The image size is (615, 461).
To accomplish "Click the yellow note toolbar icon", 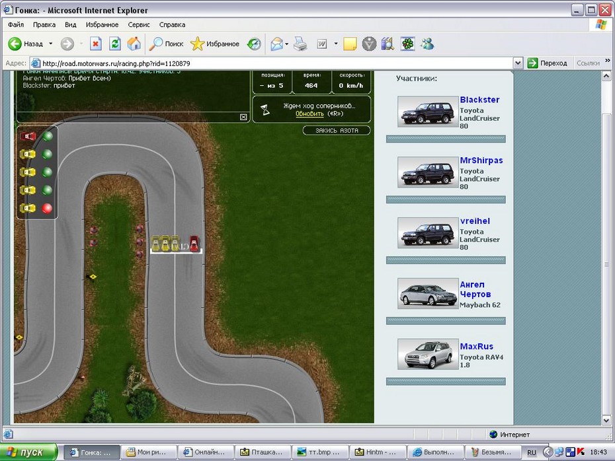I will click(x=350, y=44).
